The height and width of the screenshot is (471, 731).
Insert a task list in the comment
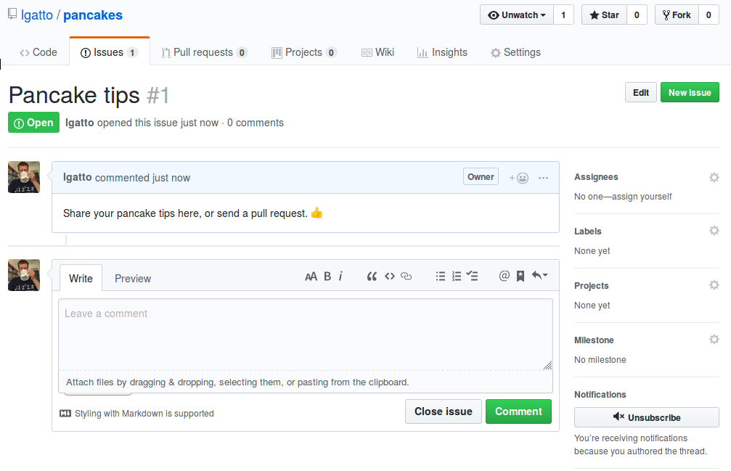pyautogui.click(x=473, y=276)
